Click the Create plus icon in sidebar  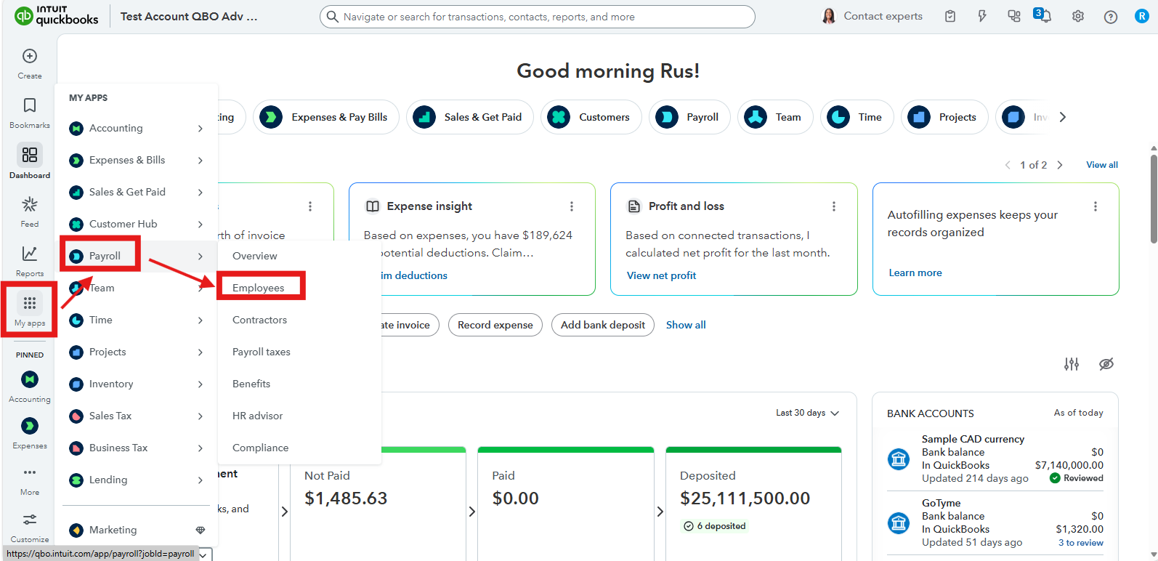[30, 57]
